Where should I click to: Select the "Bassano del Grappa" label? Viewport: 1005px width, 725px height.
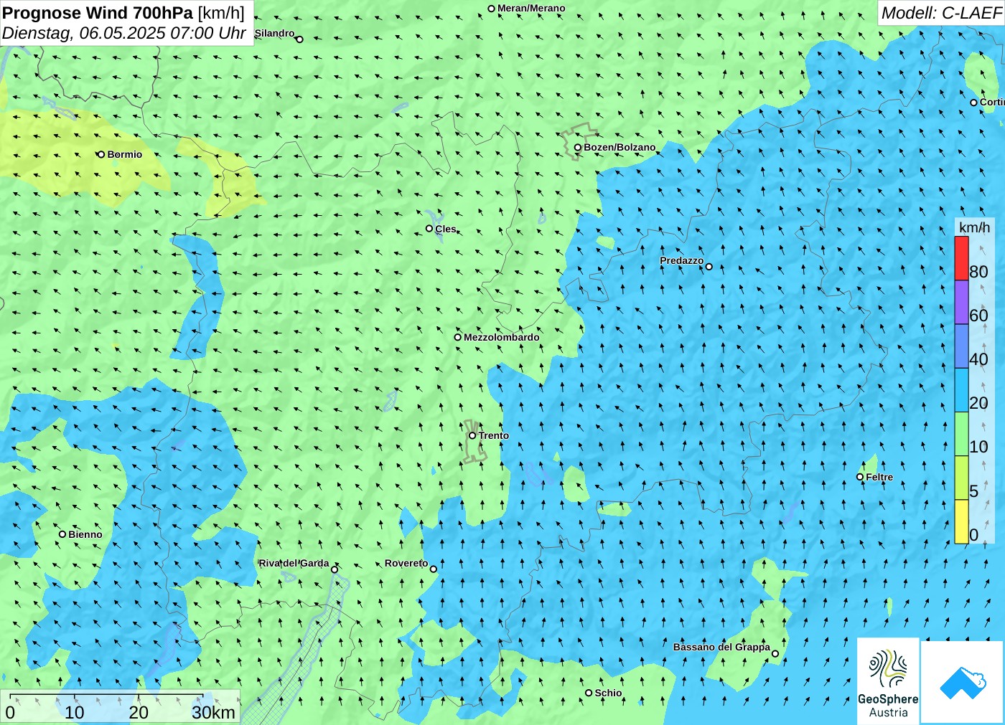[x=721, y=647]
